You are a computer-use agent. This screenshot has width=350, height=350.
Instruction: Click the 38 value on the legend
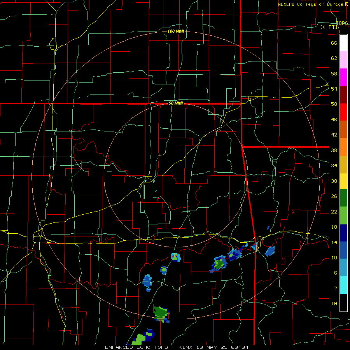coord(334,150)
